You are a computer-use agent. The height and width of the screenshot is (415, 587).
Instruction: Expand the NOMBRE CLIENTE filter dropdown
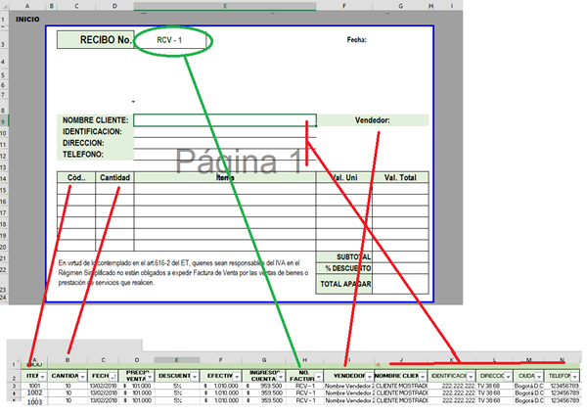click(x=424, y=377)
